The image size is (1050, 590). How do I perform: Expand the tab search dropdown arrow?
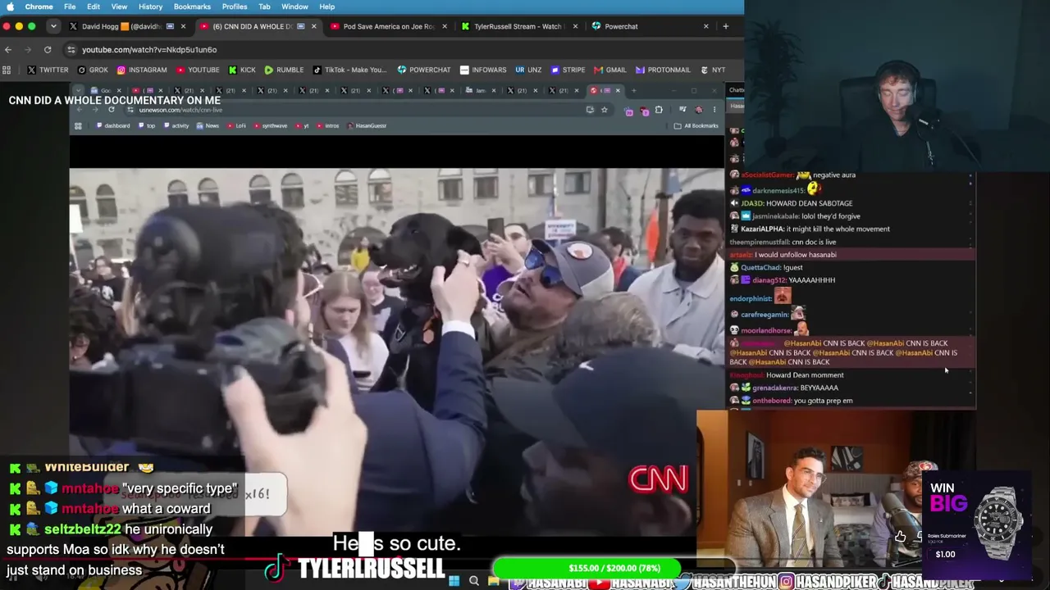[x=53, y=26]
